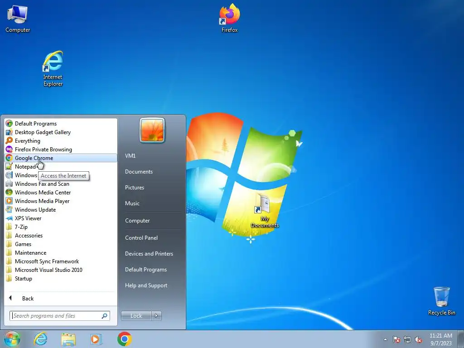Show hidden tray icons arrow
This screenshot has height=348, width=464.
385,339
